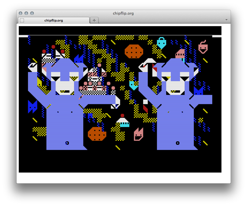Screen dimensions: 247x206
Task: Click the orange cookie beside left bear's leg
Action: 97,134
